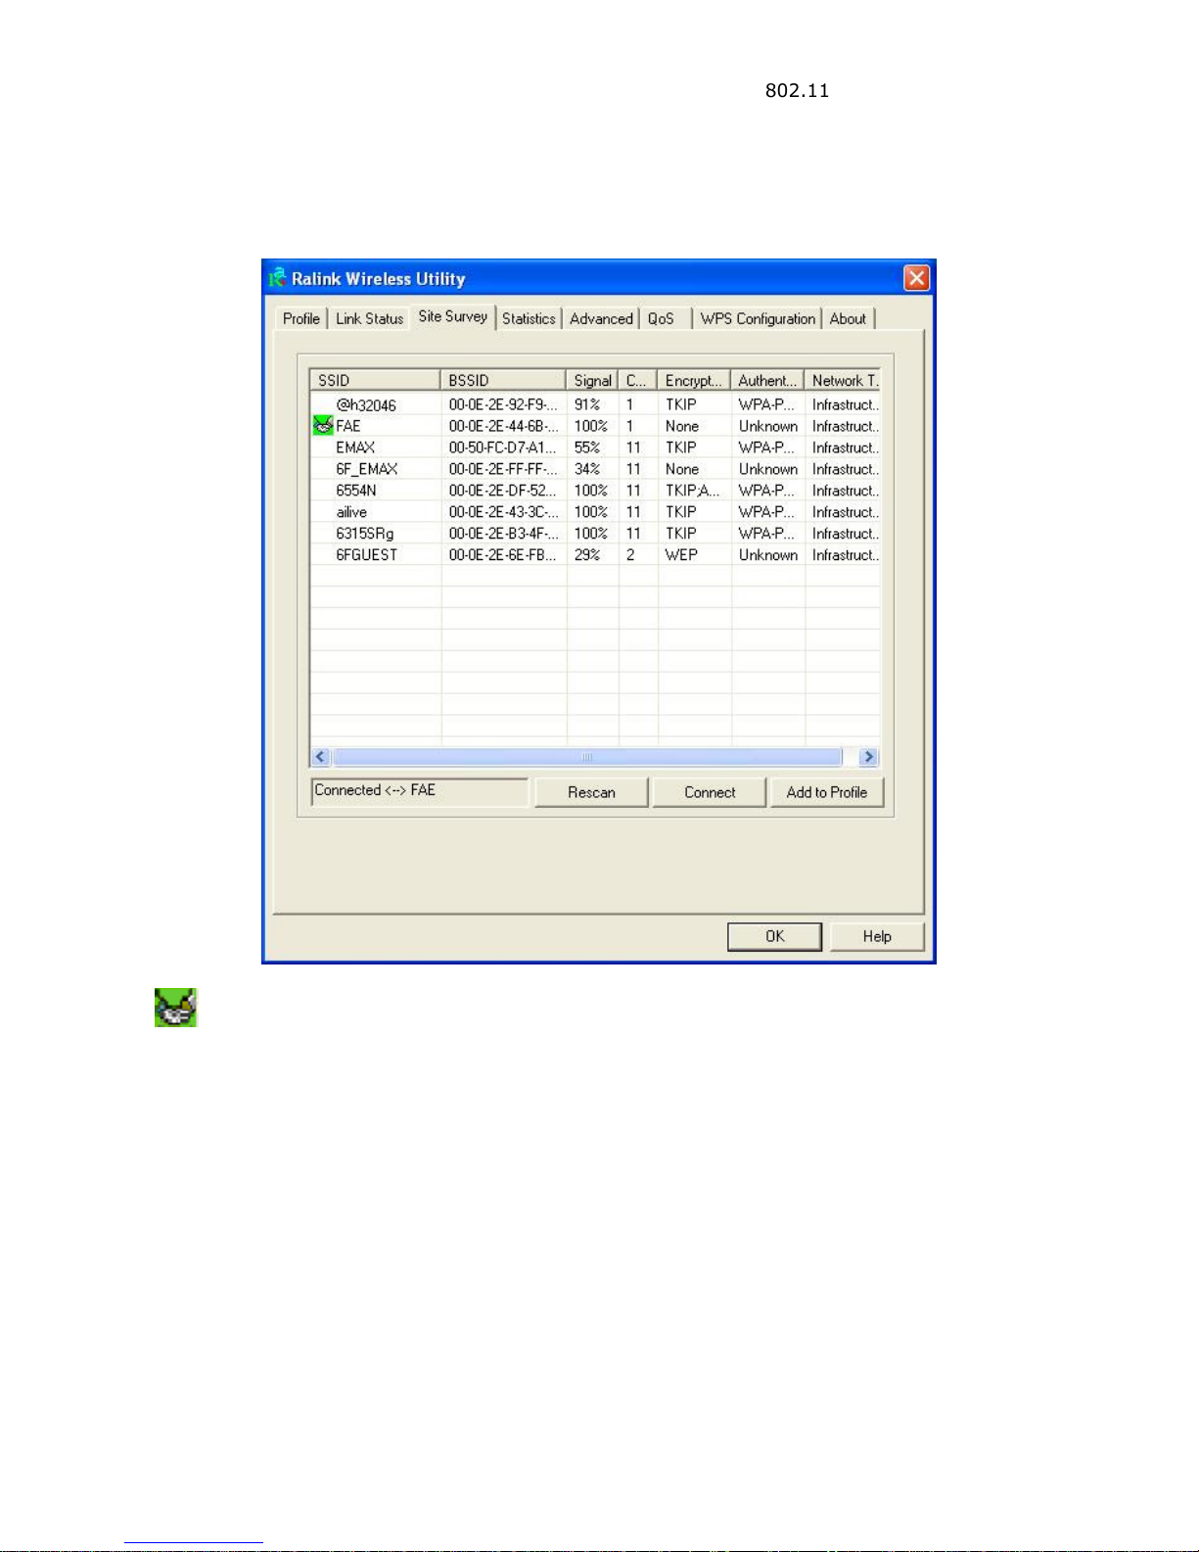Click the 91% signal value
The width and height of the screenshot is (1199, 1552).
point(587,404)
